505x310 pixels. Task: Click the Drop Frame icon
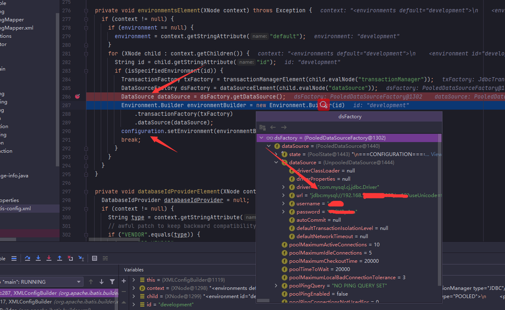point(70,258)
